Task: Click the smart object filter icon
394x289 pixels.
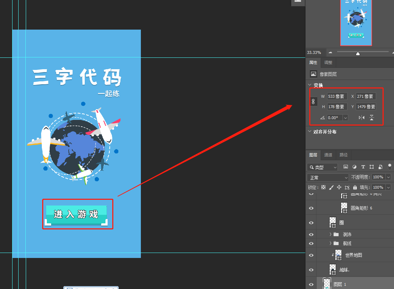Action: (x=380, y=167)
